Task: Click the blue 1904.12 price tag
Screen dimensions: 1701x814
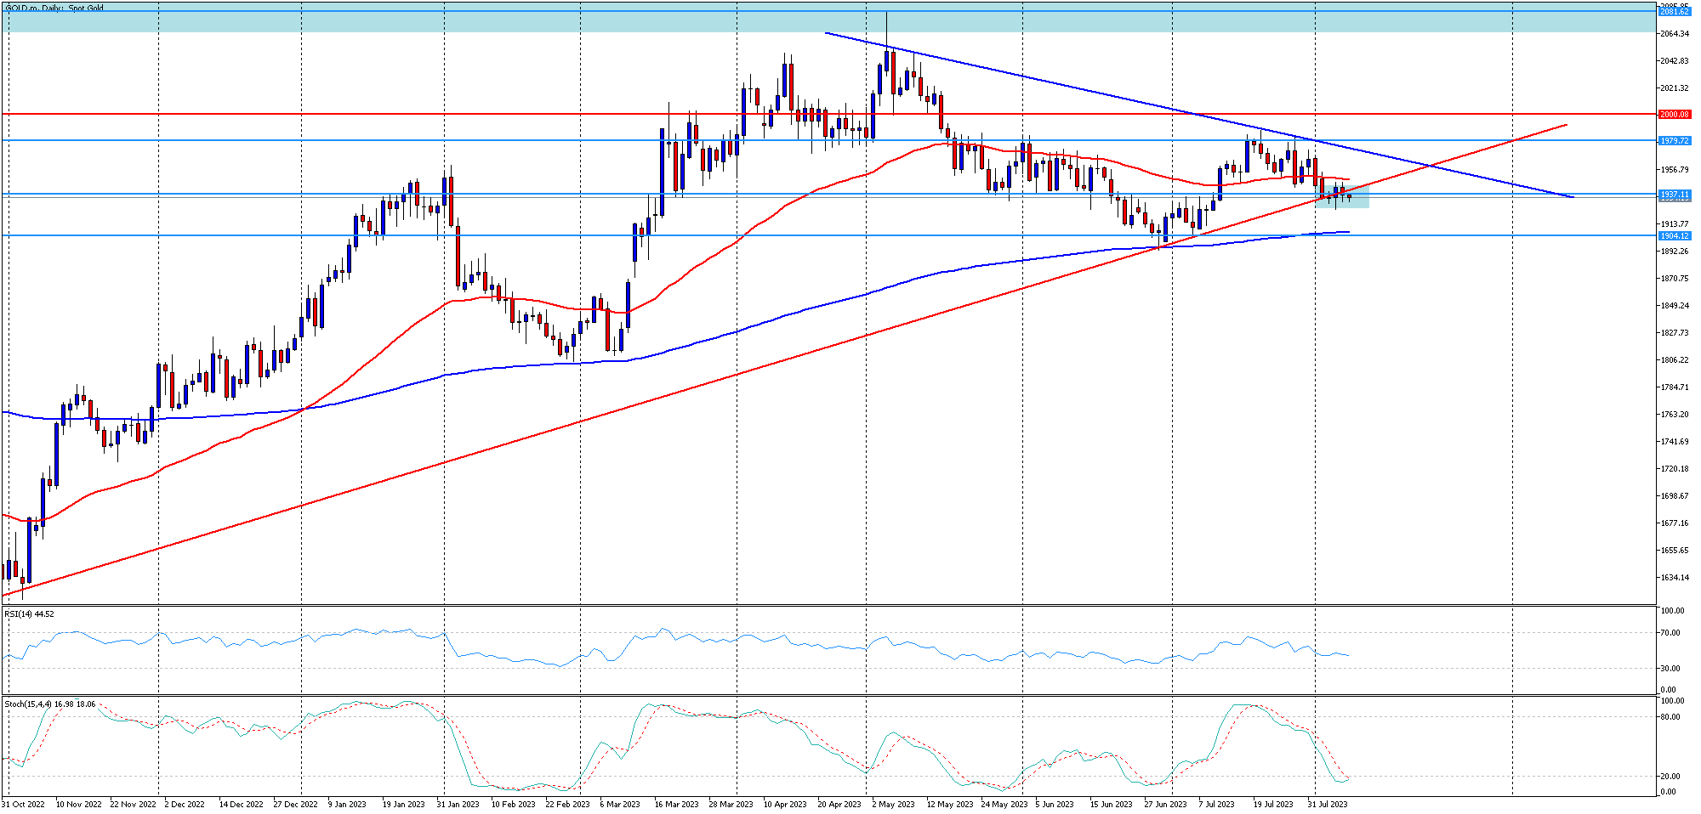Action: [1675, 236]
